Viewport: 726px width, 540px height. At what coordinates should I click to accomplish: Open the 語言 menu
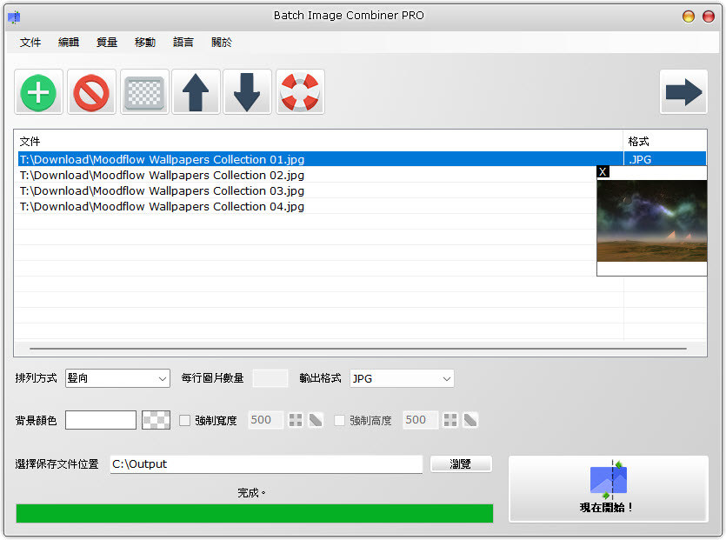(183, 41)
